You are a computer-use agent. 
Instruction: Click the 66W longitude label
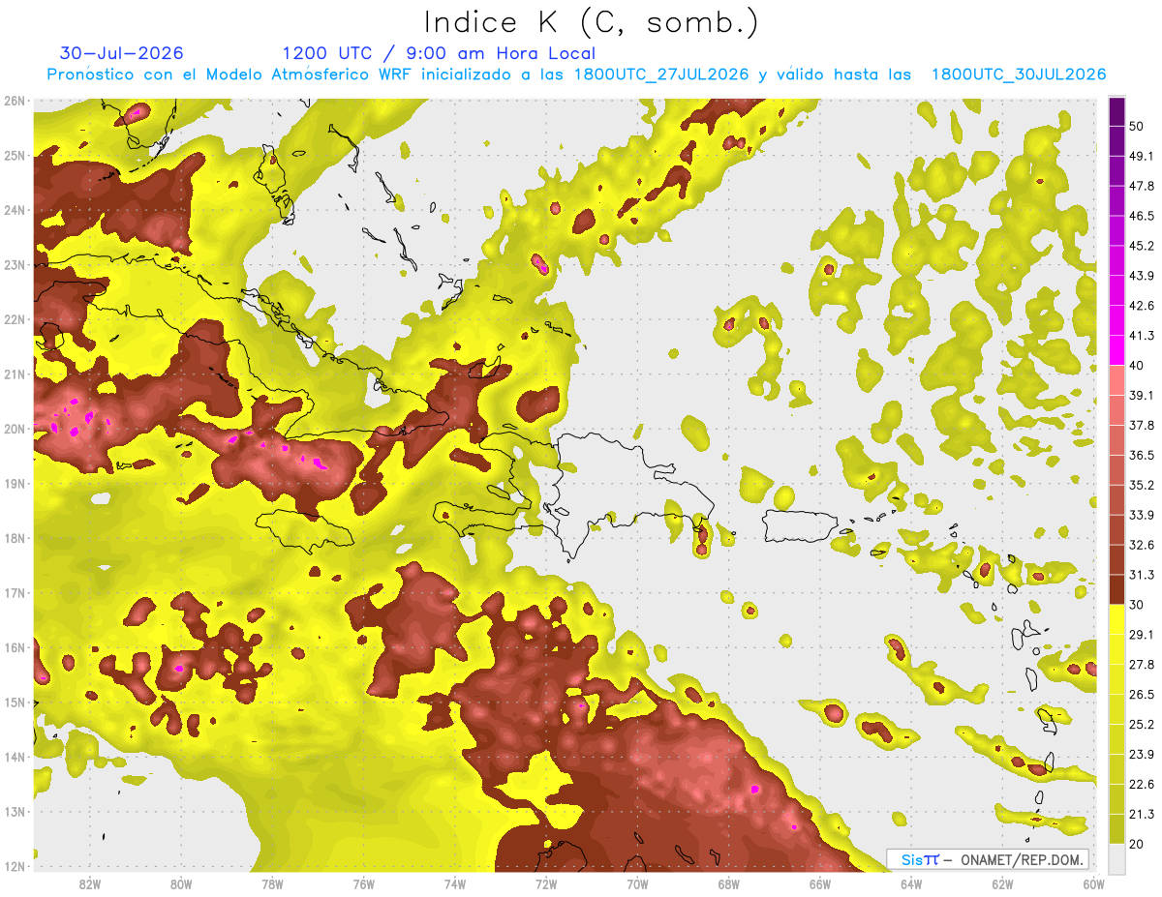click(x=820, y=883)
